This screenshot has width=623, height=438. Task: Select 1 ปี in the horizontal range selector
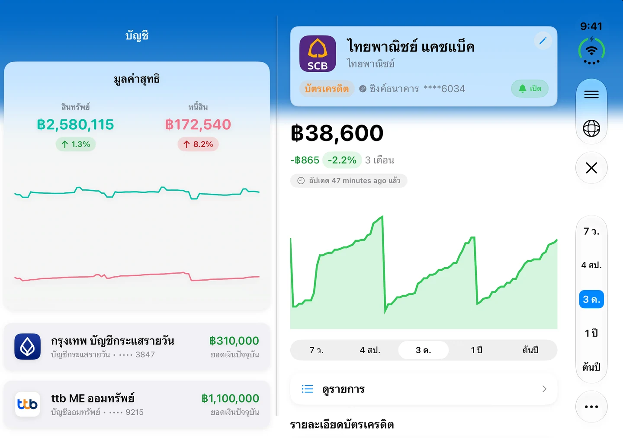click(477, 350)
